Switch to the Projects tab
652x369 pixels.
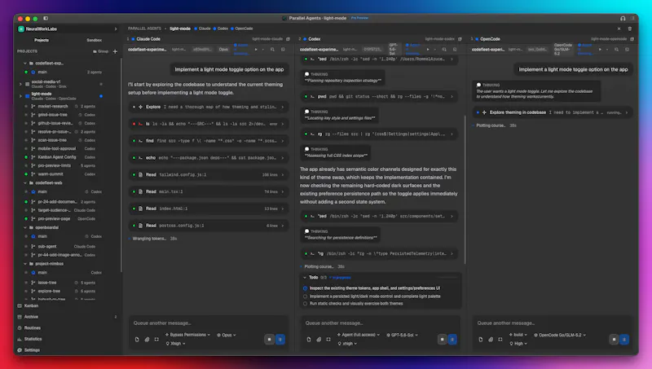click(x=42, y=40)
